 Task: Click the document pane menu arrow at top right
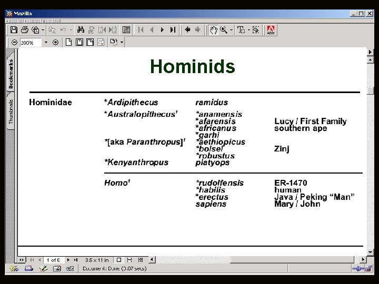(370, 52)
